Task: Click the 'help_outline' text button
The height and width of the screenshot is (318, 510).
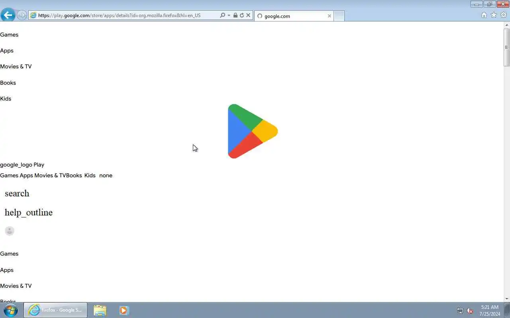Action: pyautogui.click(x=29, y=212)
